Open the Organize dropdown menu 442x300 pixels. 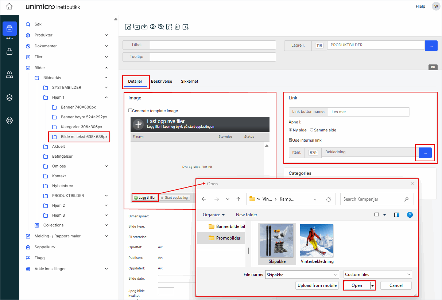pyautogui.click(x=214, y=215)
